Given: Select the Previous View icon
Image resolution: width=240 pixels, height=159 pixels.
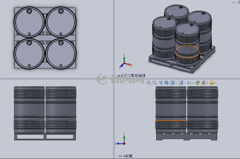Looking at the screenshot, I should click(x=160, y=83).
